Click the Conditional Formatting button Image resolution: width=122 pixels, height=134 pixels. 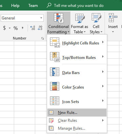(x=59, y=23)
